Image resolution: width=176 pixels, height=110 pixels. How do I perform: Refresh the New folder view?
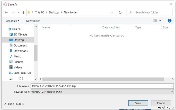[120, 12]
